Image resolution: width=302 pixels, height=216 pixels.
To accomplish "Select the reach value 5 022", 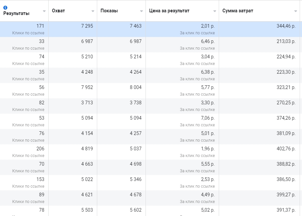I will click(87, 179).
